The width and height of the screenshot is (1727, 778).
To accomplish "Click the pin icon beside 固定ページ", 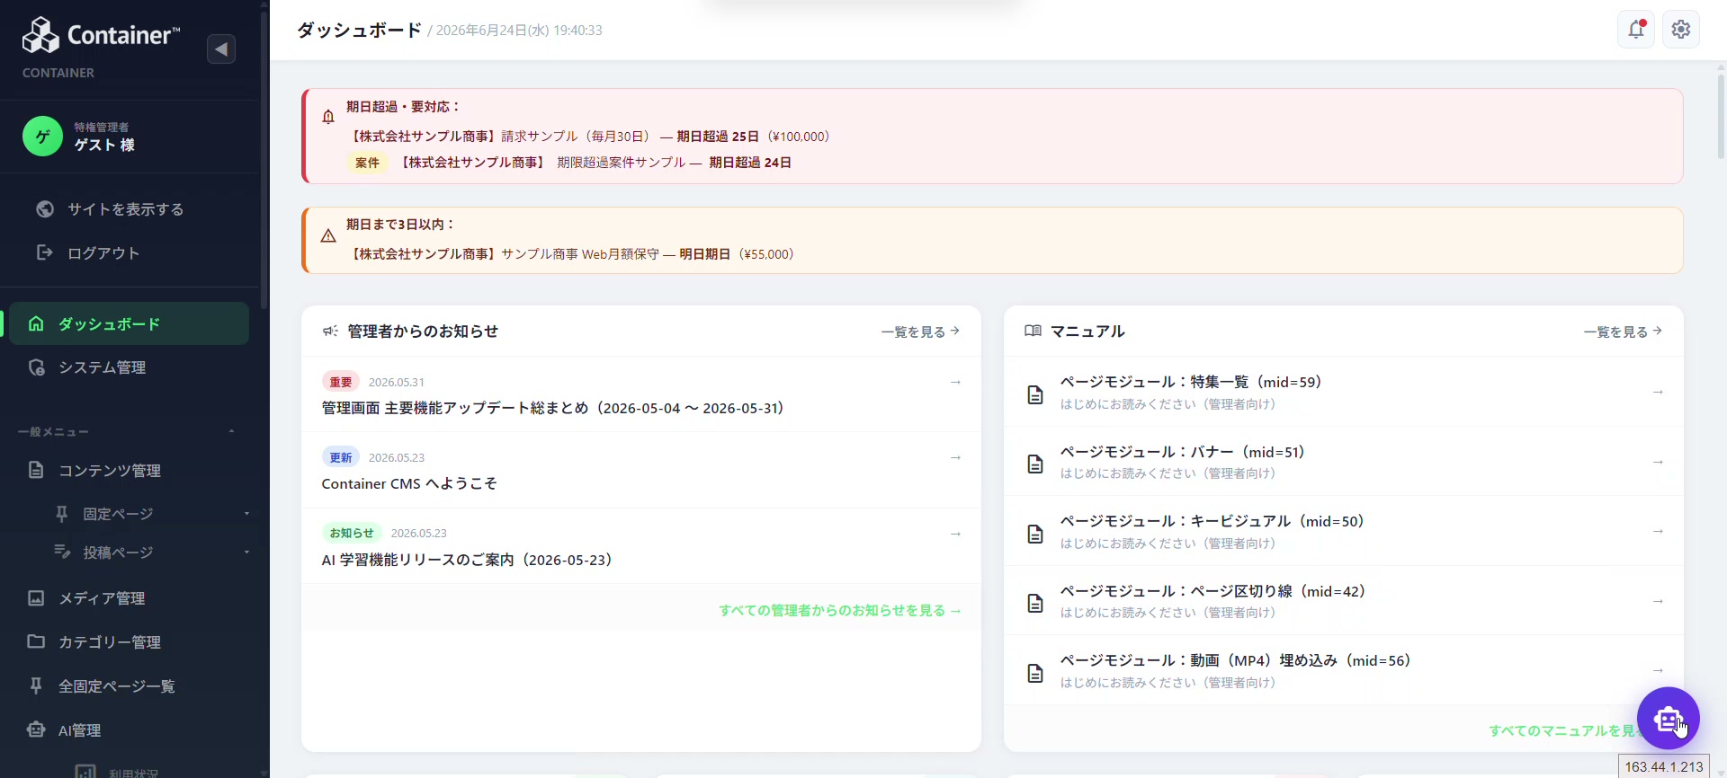I will click(x=62, y=514).
